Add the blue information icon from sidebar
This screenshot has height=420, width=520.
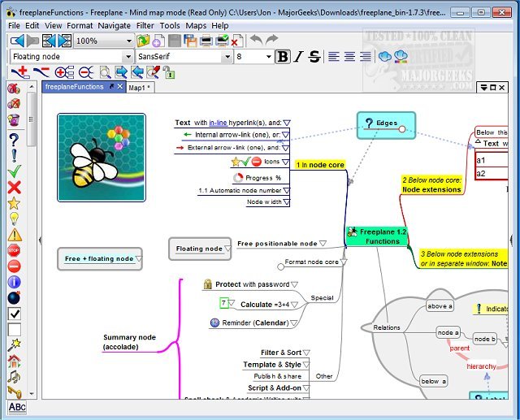click(14, 282)
